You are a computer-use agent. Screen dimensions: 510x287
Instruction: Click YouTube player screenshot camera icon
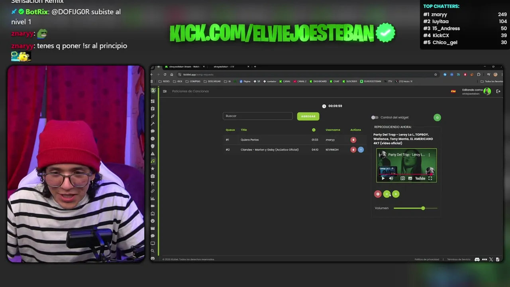[402, 178]
